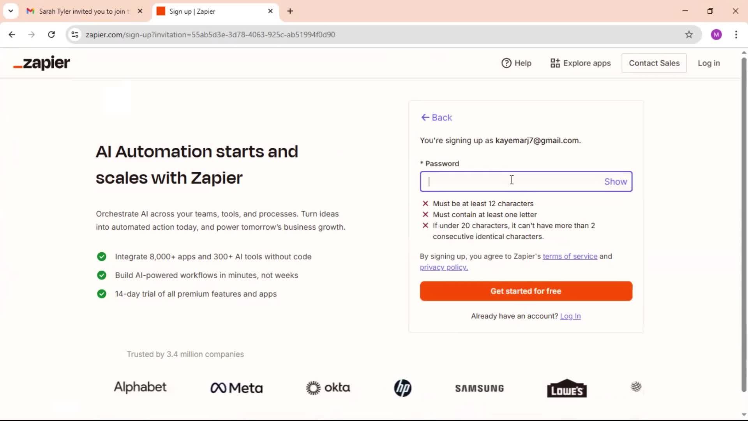Open the terms of service link
The width and height of the screenshot is (748, 421).
click(x=570, y=256)
